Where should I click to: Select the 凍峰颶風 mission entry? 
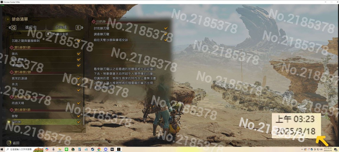[46, 65]
